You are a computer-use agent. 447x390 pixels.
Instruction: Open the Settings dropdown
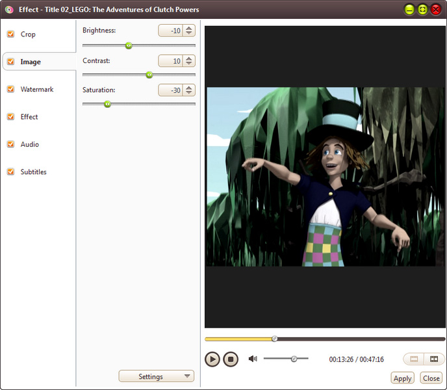(x=157, y=376)
